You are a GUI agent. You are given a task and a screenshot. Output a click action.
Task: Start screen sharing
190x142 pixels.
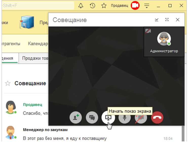[108, 117]
